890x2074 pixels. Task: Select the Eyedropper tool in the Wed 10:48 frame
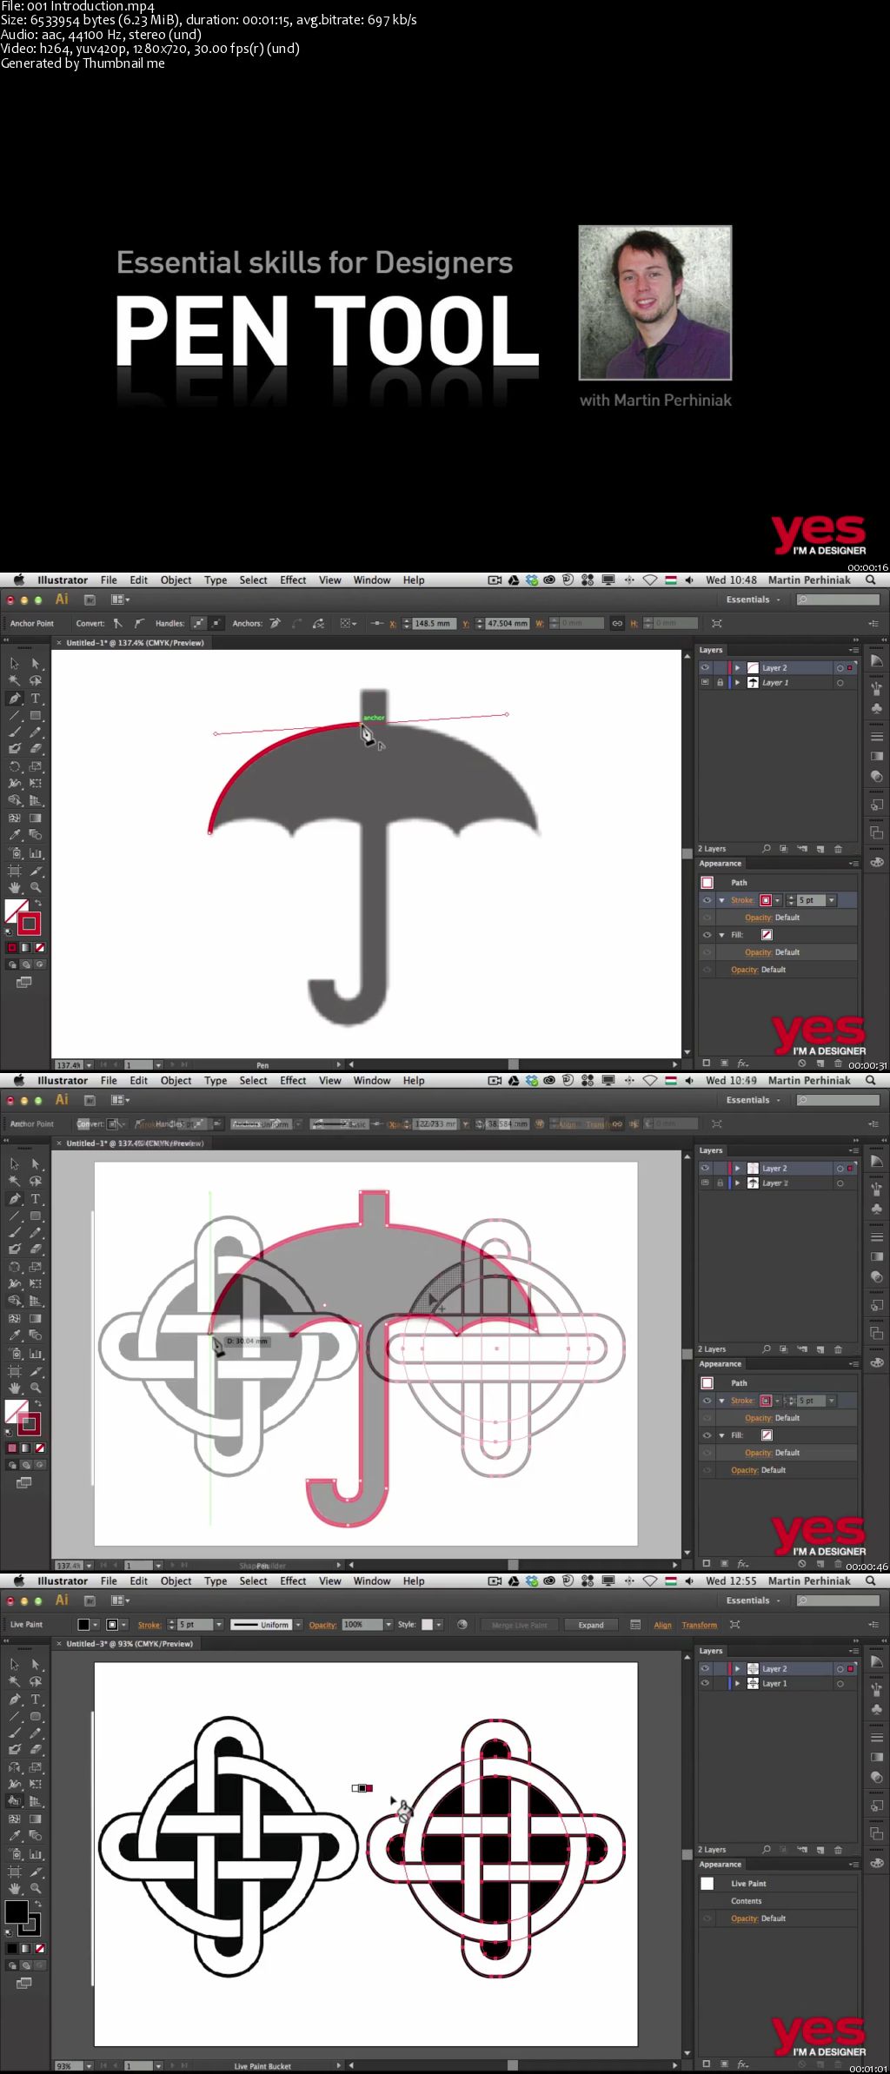coord(15,835)
